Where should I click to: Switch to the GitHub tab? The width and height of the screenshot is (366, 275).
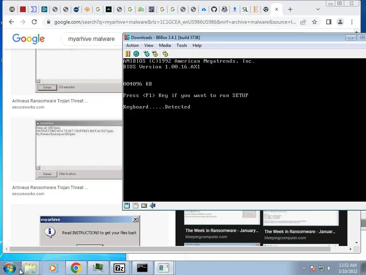point(214,9)
